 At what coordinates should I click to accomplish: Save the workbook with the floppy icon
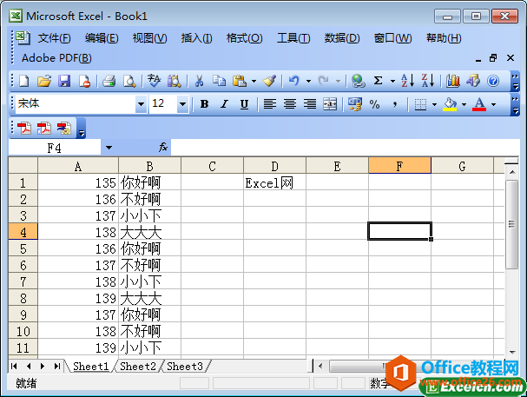point(64,81)
